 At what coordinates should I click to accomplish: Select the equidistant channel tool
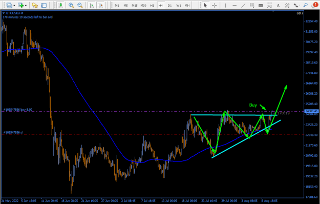click(287, 5)
